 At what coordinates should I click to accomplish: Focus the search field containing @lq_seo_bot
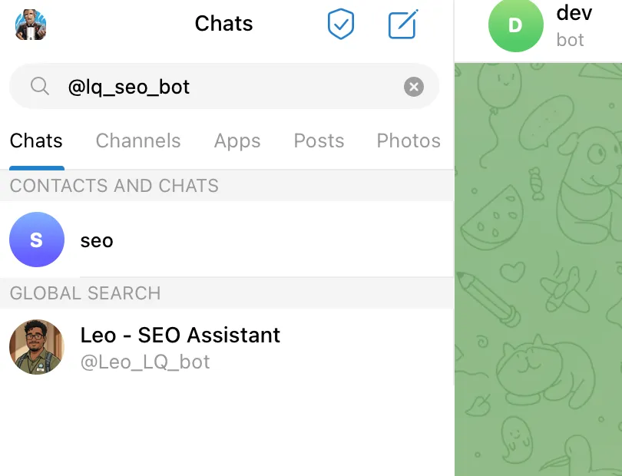click(230, 87)
